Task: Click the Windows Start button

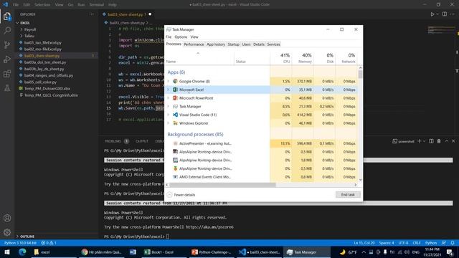Action: [7, 252]
